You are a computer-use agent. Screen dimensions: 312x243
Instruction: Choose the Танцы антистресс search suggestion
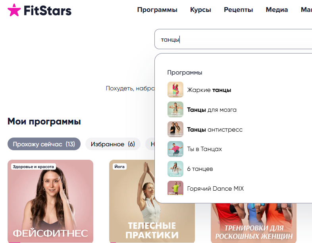(215, 130)
